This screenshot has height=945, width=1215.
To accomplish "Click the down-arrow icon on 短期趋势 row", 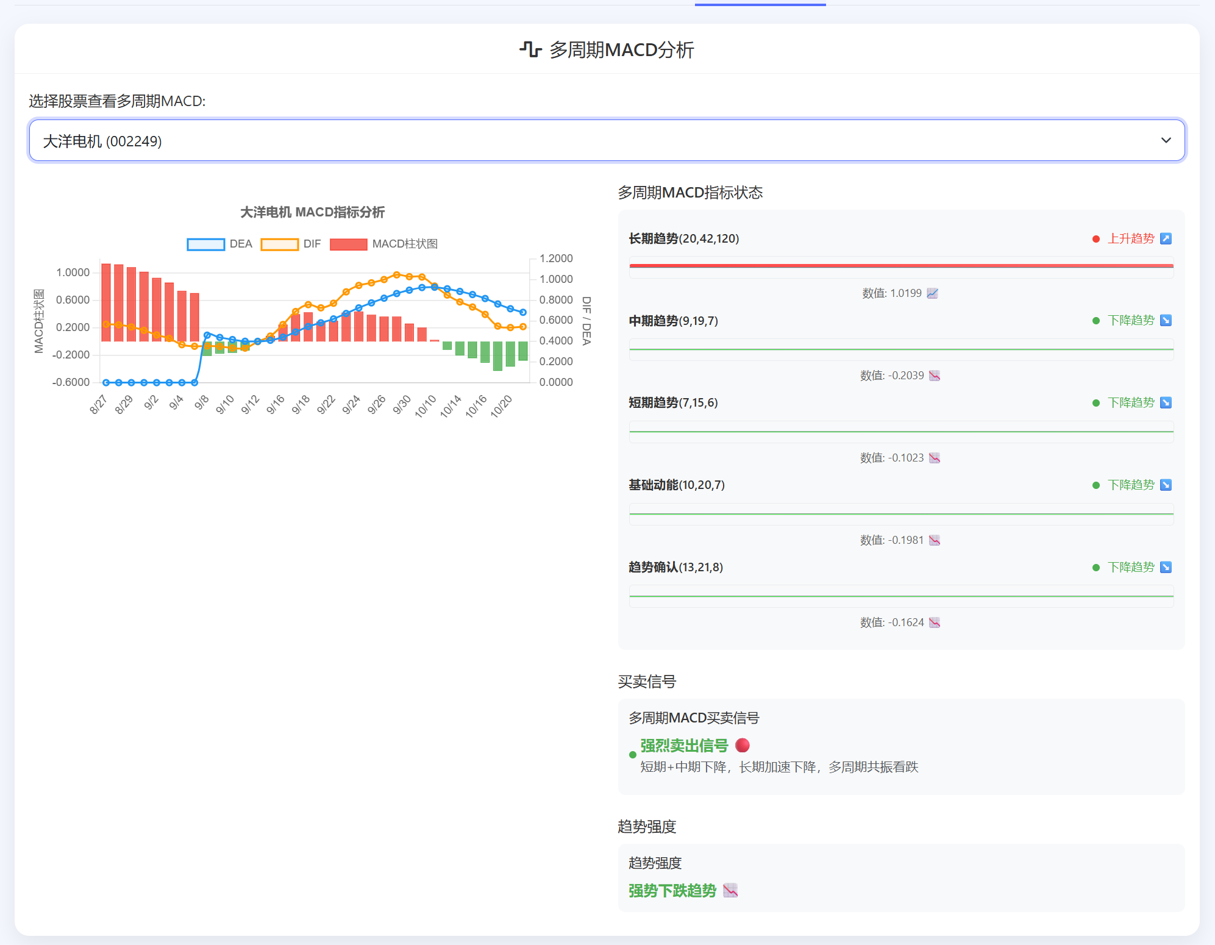I will (x=1166, y=402).
